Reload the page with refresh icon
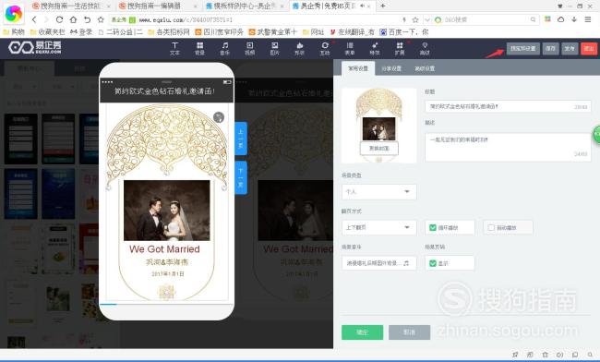The image size is (600, 362). coord(59,19)
